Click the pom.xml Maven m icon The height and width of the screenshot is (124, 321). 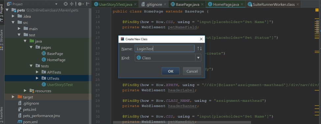[x=20, y=122]
